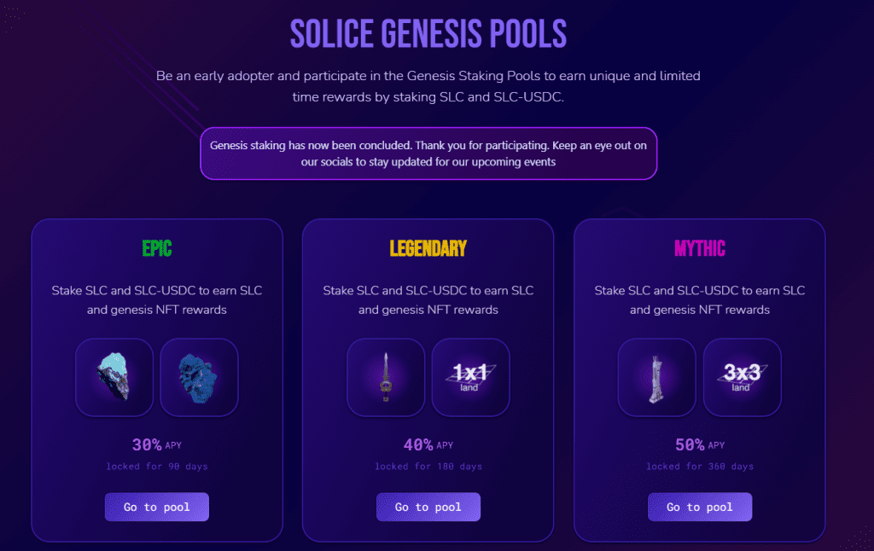Select the dark crystal NFT icon in Epic pool
This screenshot has width=874, height=551.
(x=114, y=377)
